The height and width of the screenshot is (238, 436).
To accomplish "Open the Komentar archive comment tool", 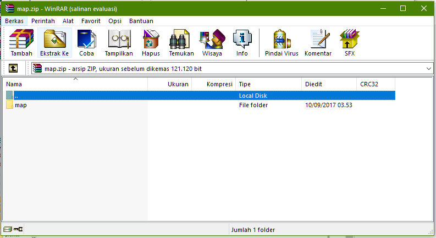I will (x=318, y=42).
